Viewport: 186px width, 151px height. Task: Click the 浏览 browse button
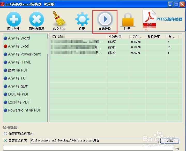(x=170, y=141)
